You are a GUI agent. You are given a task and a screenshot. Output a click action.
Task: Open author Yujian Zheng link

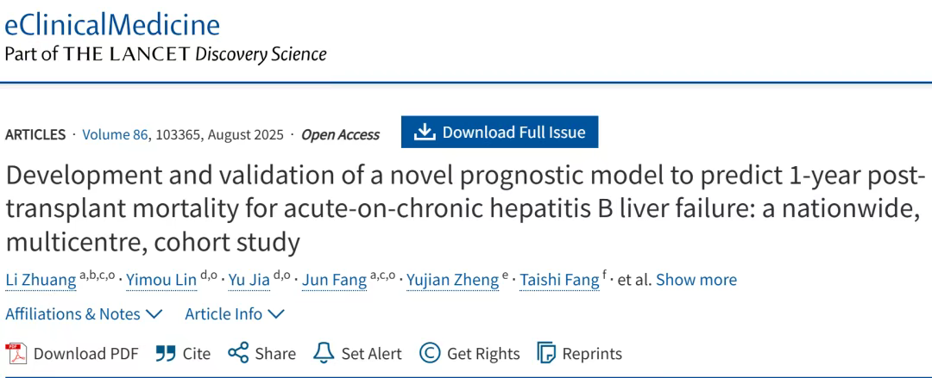pos(452,280)
